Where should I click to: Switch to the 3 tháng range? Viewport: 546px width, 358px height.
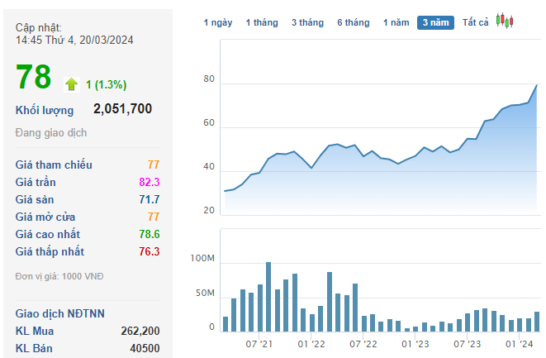[307, 23]
